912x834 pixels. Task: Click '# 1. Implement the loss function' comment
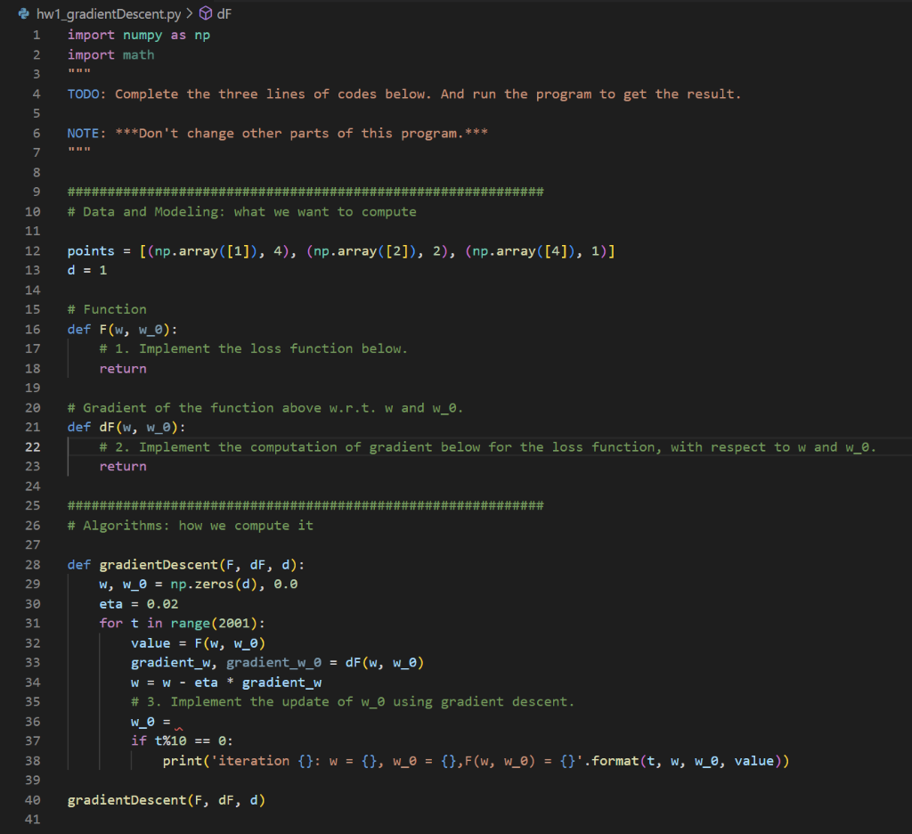pos(254,349)
